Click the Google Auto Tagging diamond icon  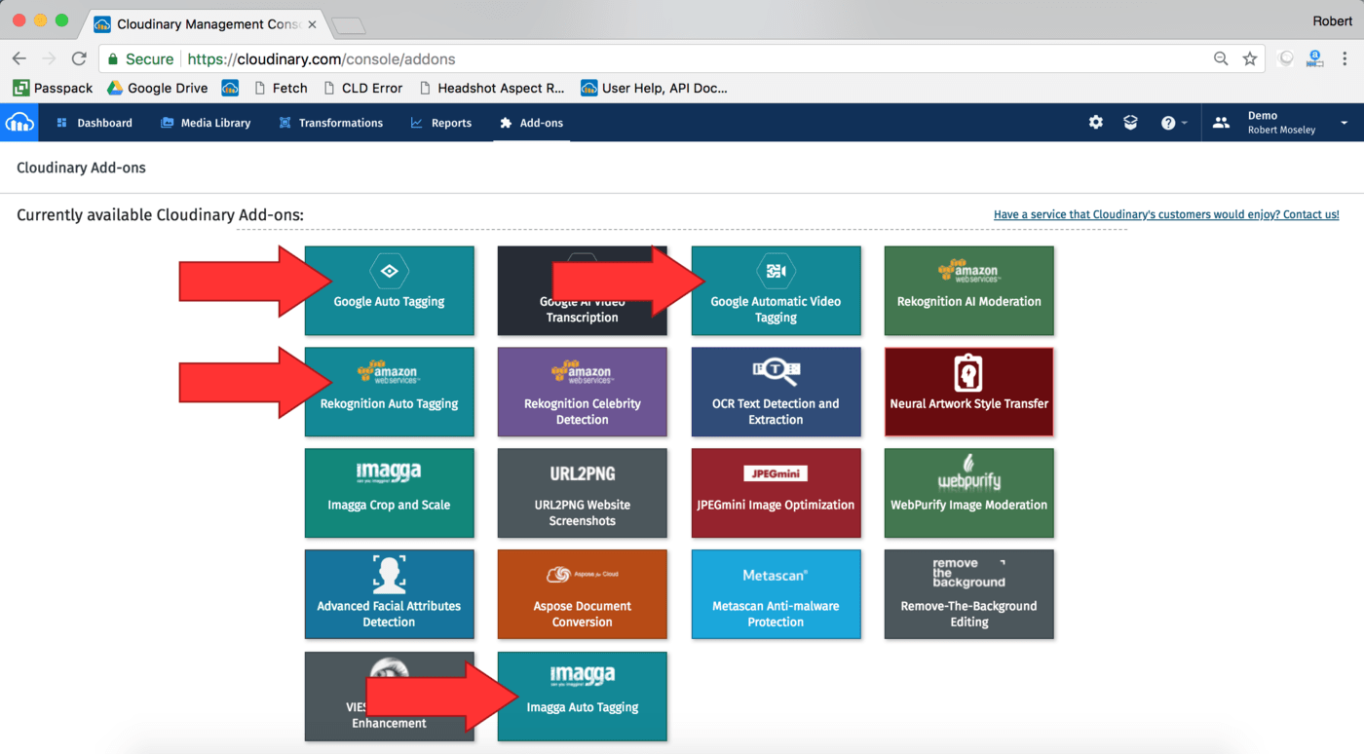[x=389, y=271]
